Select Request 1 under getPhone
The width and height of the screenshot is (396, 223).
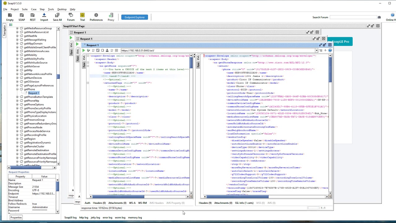pos(34,93)
